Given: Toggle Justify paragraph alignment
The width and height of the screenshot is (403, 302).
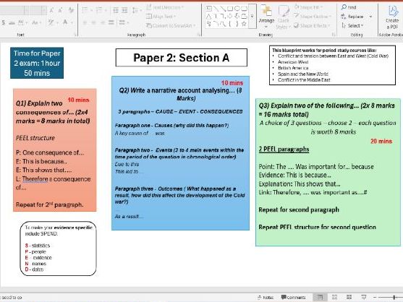Looking at the screenshot, I should [111, 22].
